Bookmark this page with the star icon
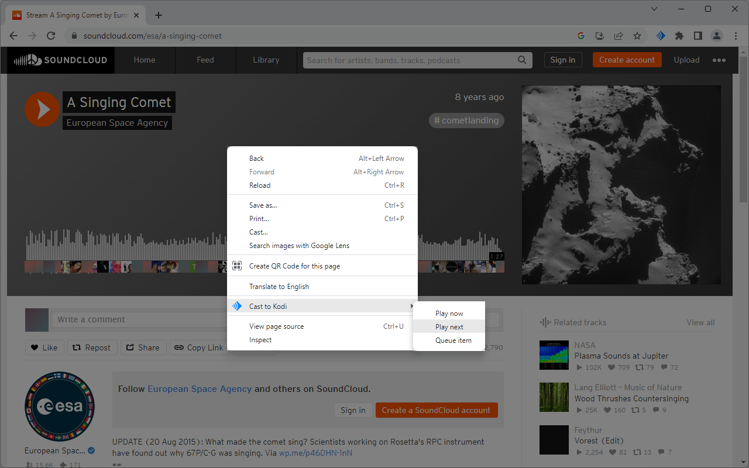 637,36
